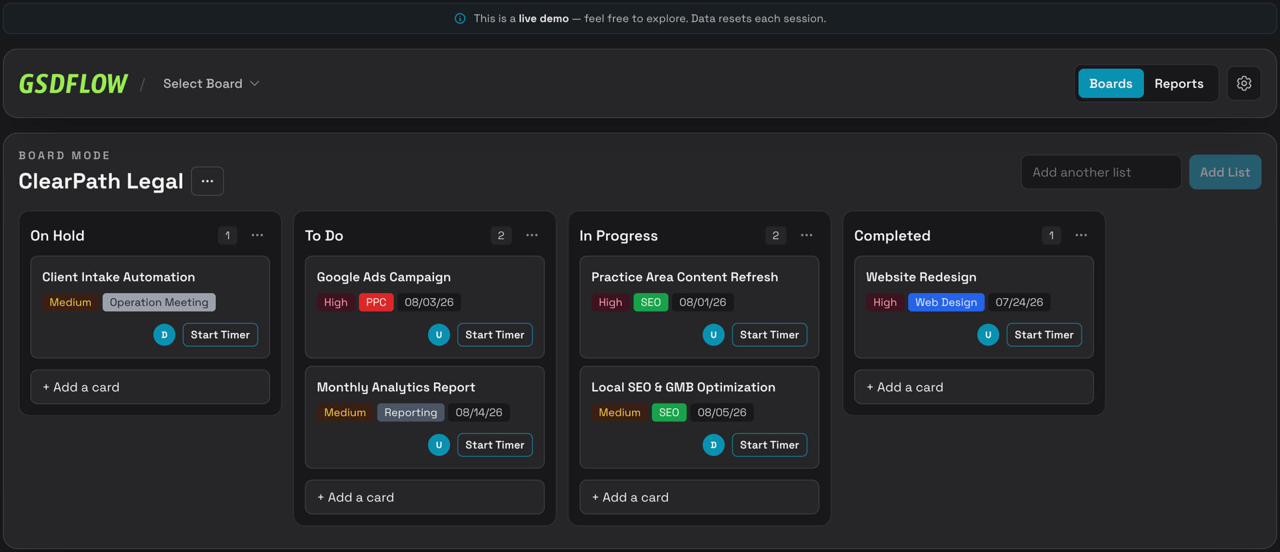The width and height of the screenshot is (1280, 552).
Task: Click the Completed list title
Action: [x=892, y=236]
